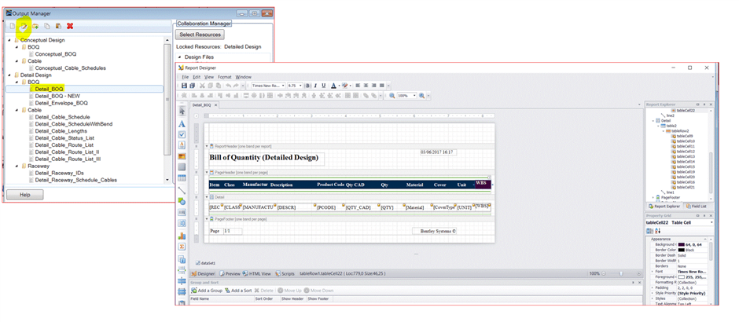Image resolution: width=739 pixels, height=322 pixels.
Task: Select the Line tool in the toolbox
Action: [182, 190]
